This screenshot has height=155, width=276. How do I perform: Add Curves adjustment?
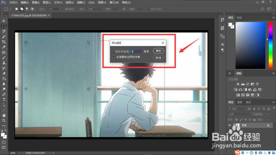248,84
